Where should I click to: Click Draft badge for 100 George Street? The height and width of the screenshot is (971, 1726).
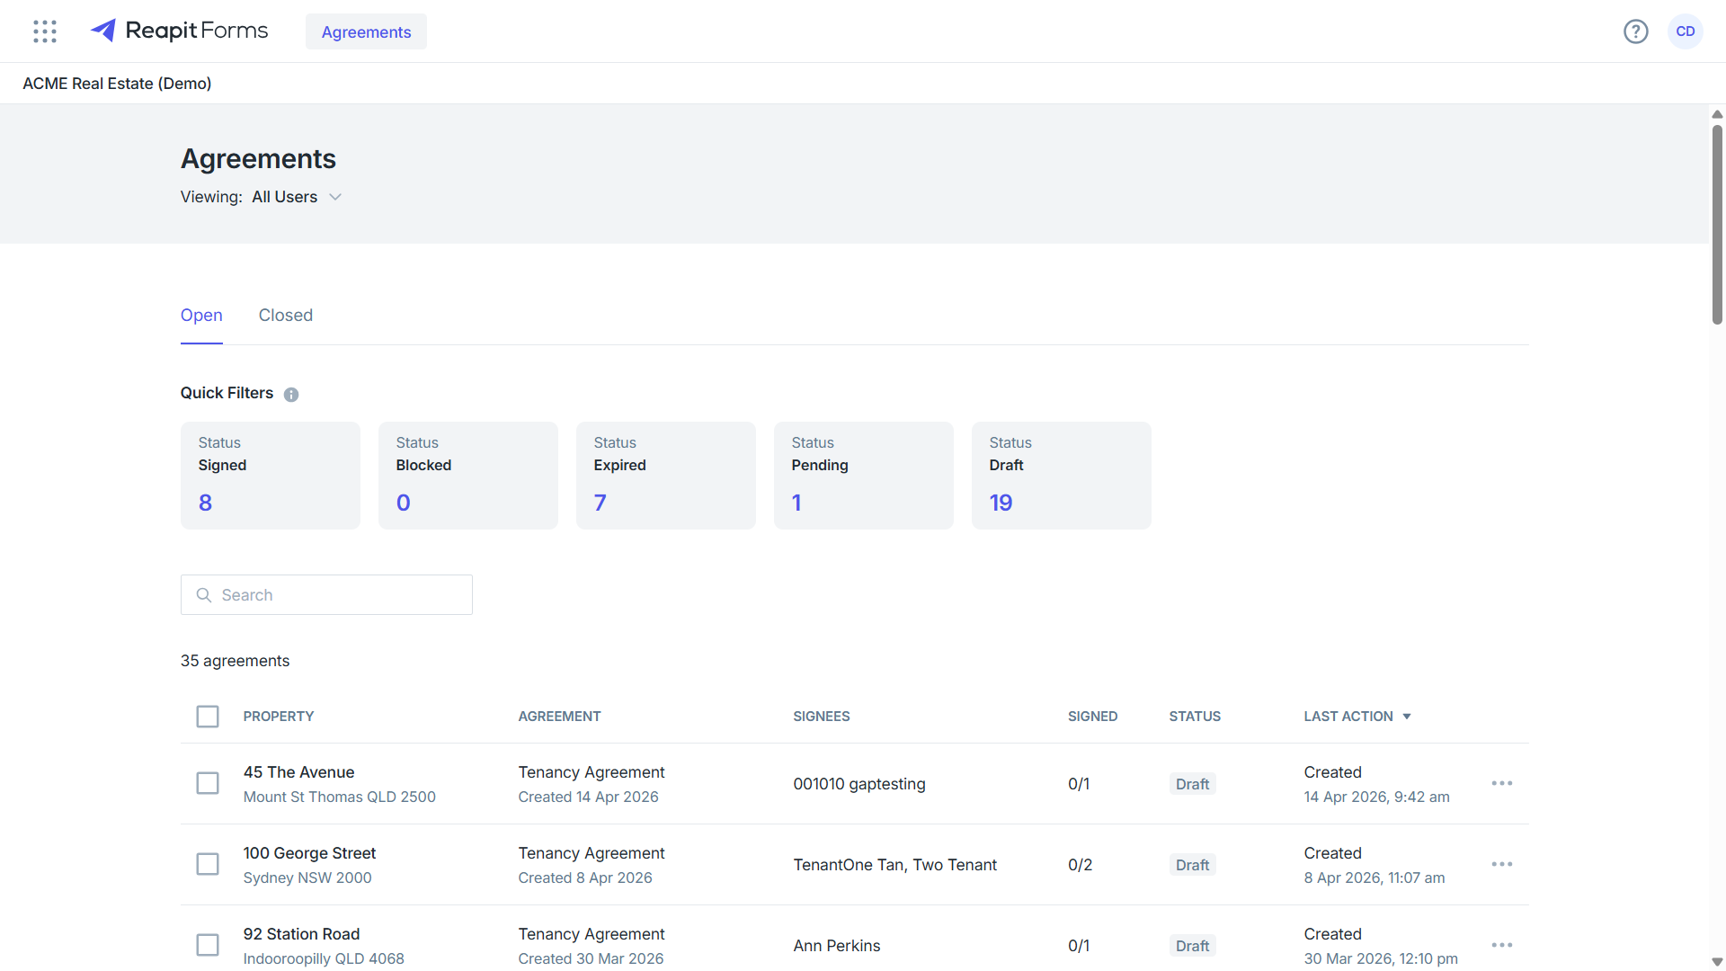[1192, 865]
